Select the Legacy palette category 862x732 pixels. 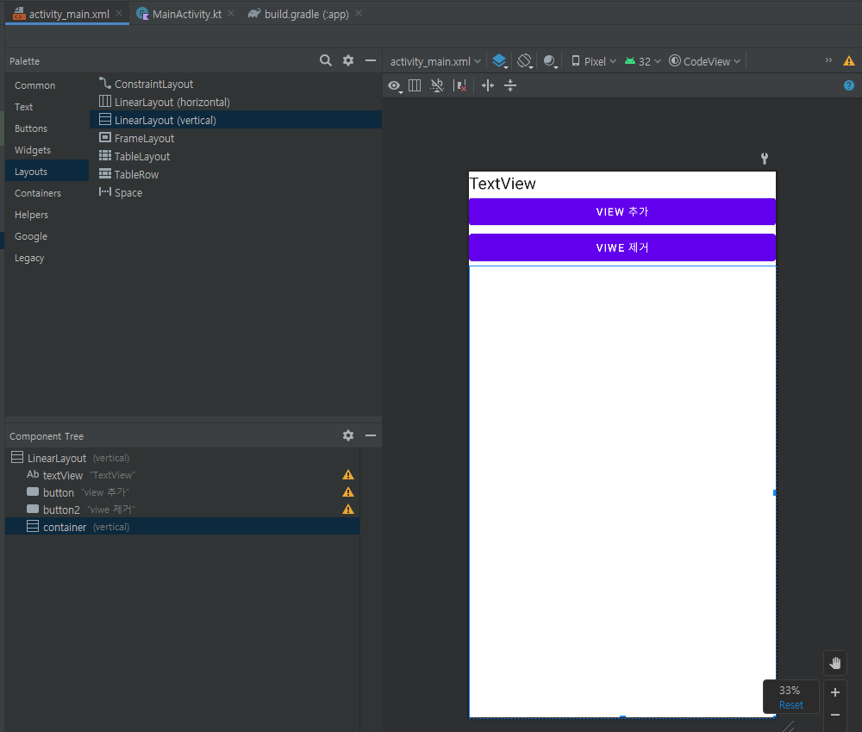(x=47, y=258)
